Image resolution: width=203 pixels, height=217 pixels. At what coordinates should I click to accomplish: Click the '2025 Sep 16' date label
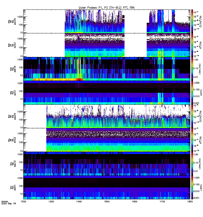click(x=8, y=204)
